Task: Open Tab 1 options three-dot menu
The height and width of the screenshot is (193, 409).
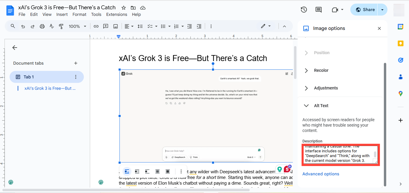Action: pyautogui.click(x=75, y=77)
